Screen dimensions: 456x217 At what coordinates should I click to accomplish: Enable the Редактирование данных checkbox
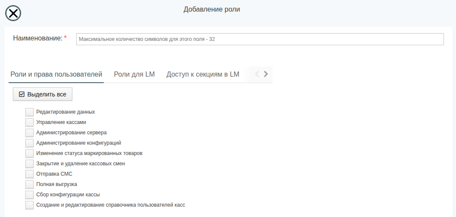[29, 112]
